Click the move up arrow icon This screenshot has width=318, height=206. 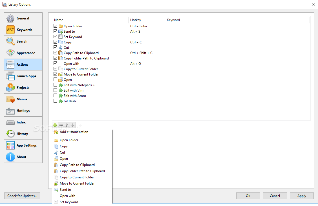click(67, 125)
